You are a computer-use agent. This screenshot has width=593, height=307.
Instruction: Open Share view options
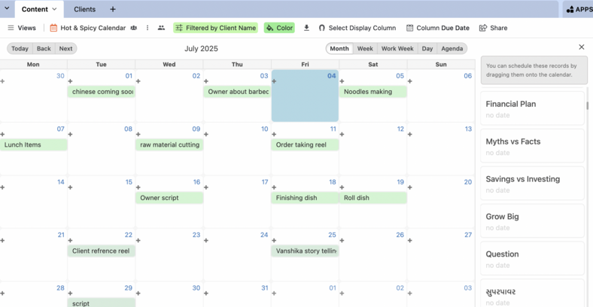coord(493,28)
